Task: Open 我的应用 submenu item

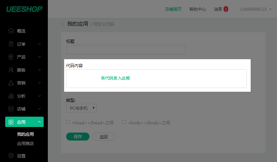Action: tap(25, 134)
